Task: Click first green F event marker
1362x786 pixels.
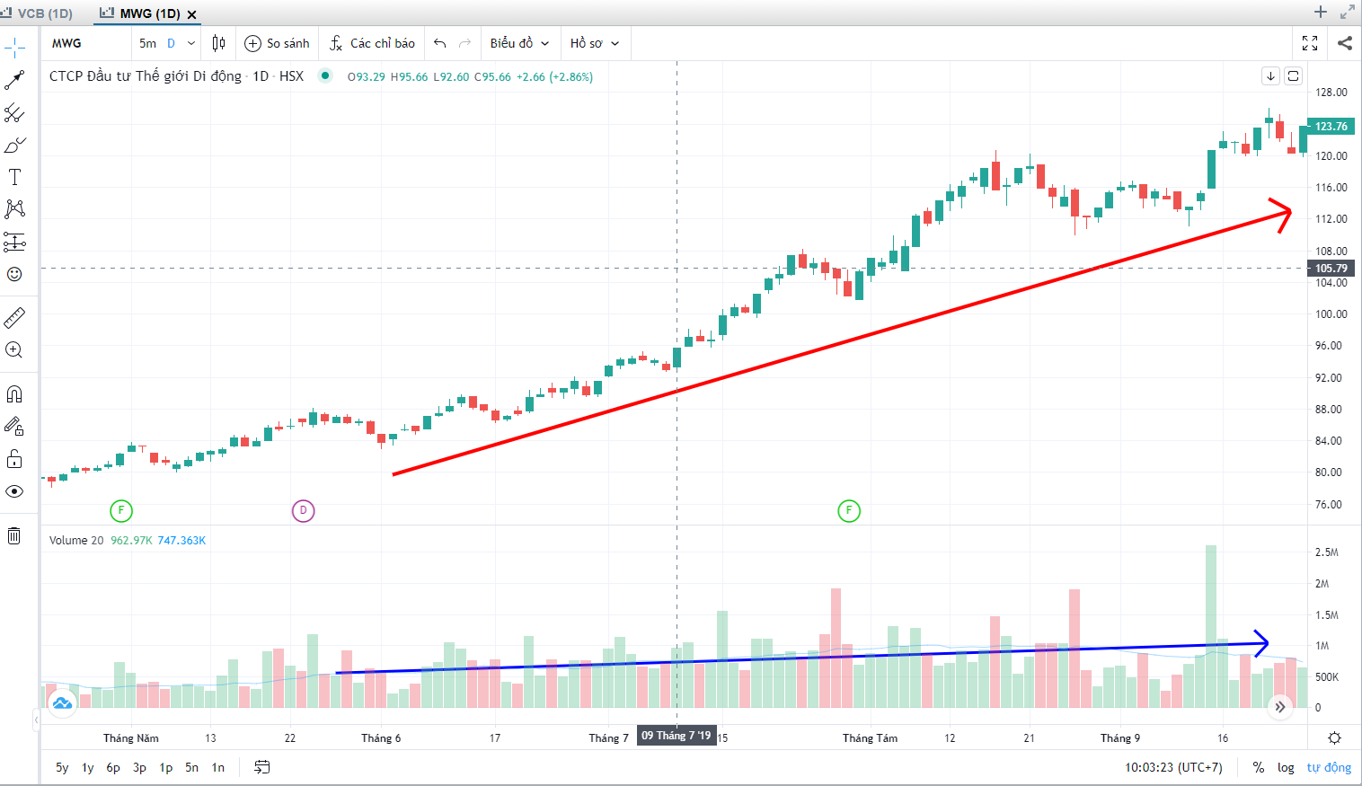Action: click(x=121, y=511)
